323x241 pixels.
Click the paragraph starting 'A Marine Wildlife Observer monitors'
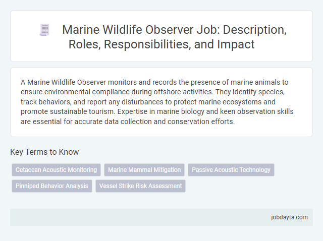(x=157, y=102)
